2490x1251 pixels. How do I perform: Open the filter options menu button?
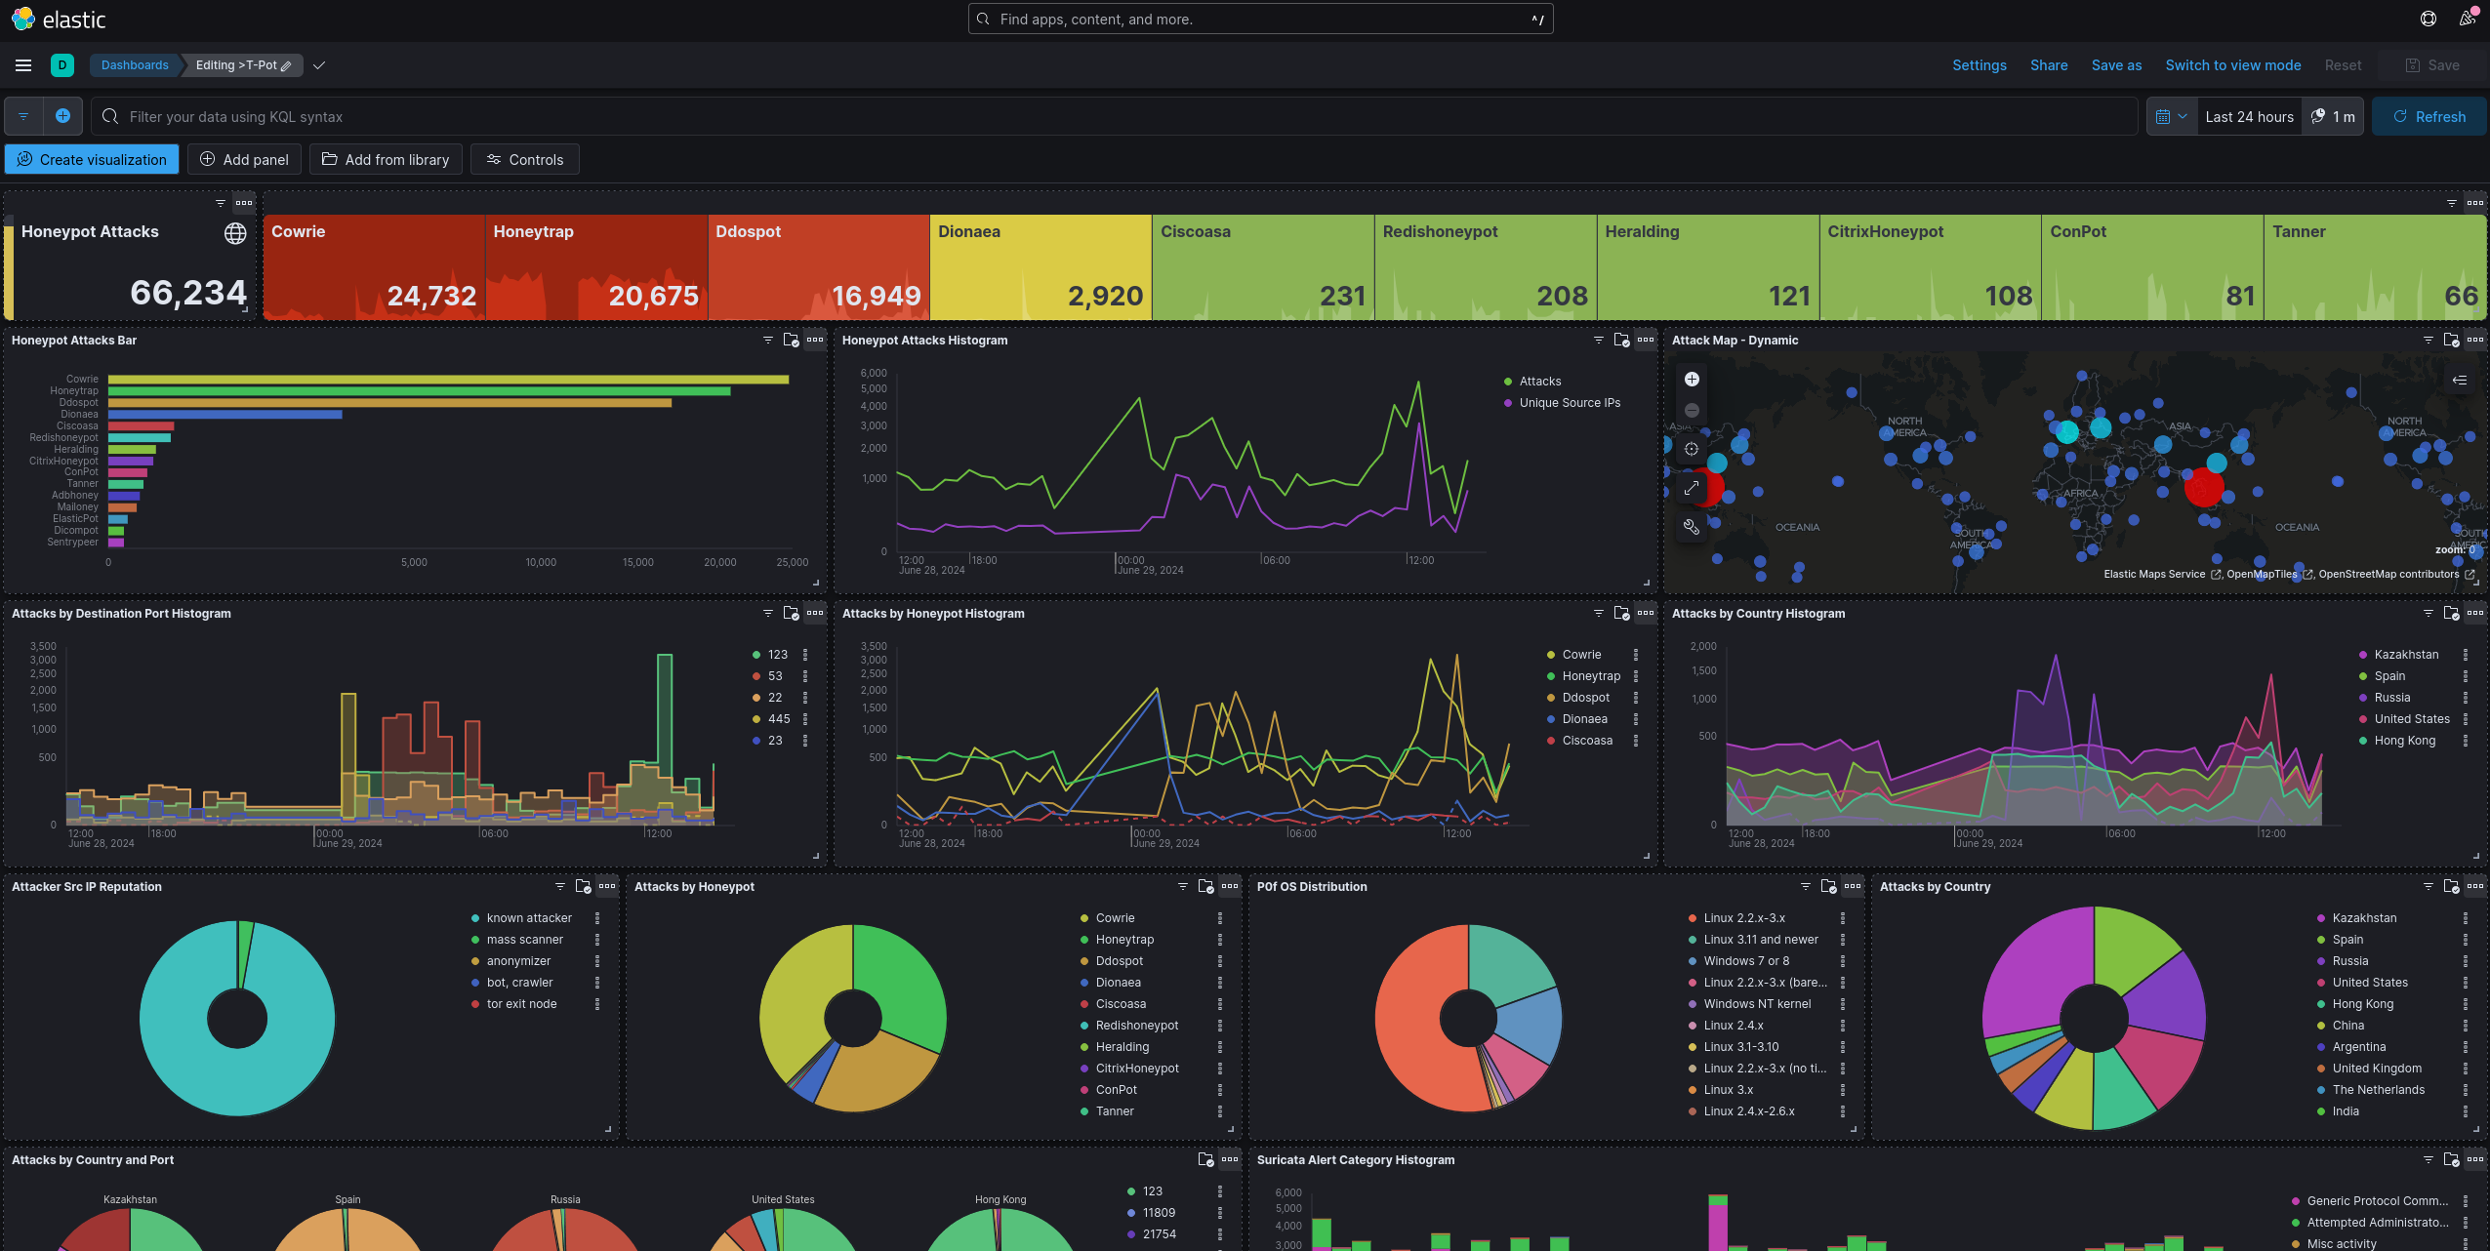coord(23,116)
